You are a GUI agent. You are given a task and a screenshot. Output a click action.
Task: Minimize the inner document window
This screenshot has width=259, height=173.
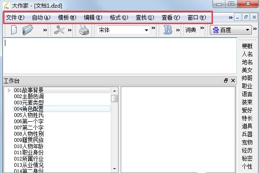pos(238,17)
